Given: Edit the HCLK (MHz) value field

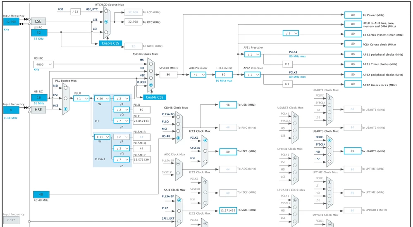Looking at the screenshot, I should [x=224, y=74].
